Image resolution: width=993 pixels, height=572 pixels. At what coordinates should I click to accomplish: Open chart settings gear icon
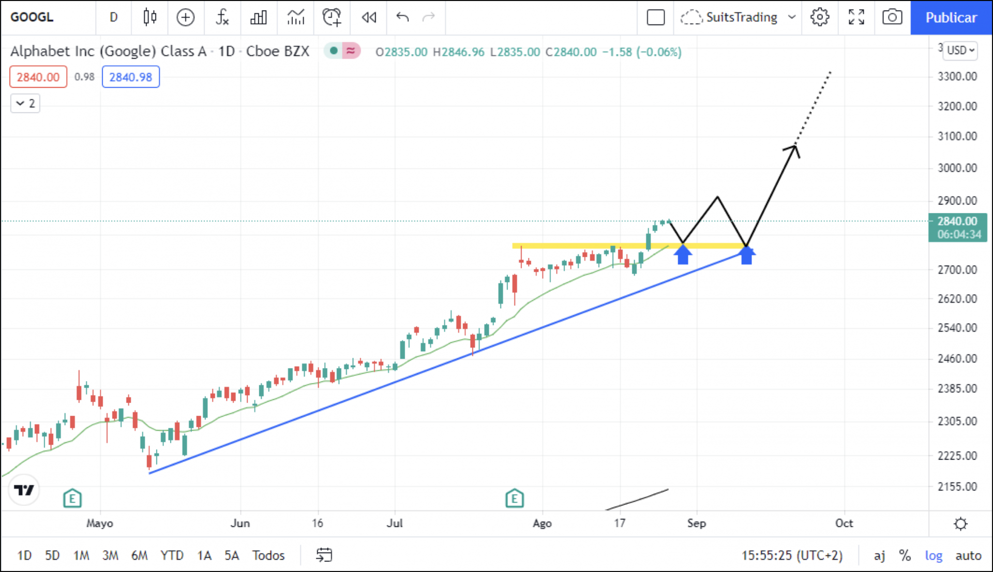pos(819,17)
